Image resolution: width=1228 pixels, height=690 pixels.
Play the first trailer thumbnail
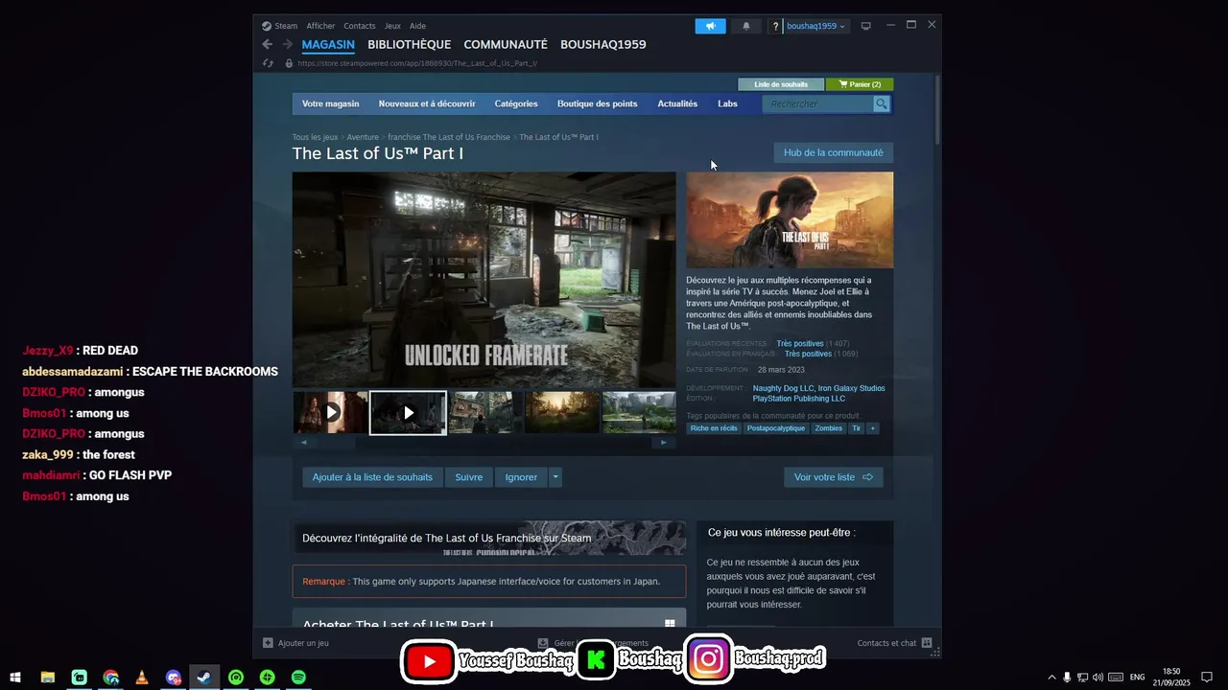coord(331,412)
